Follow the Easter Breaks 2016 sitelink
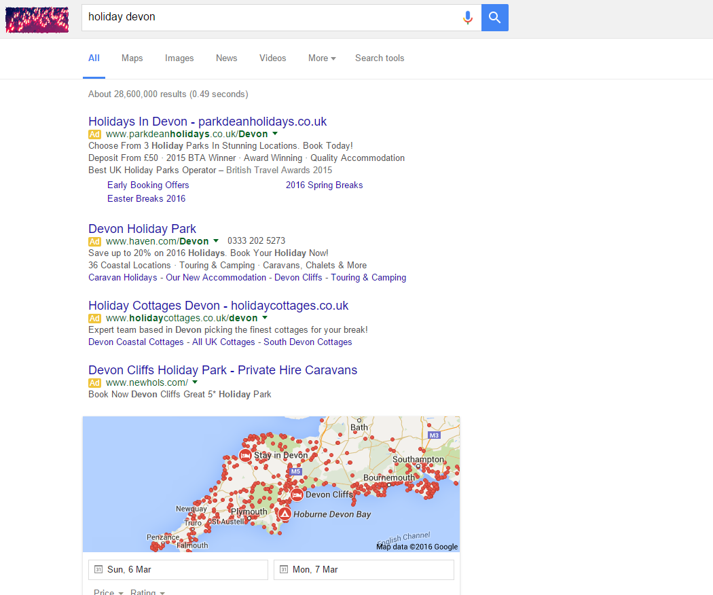The height and width of the screenshot is (595, 713). (147, 199)
